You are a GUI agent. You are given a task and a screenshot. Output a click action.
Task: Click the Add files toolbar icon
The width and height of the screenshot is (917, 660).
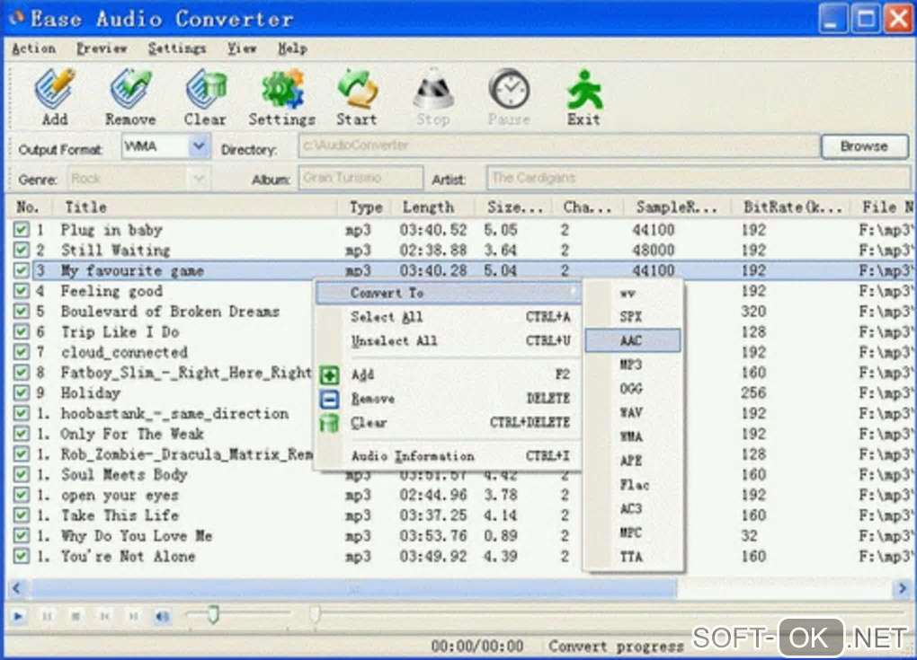click(x=55, y=90)
